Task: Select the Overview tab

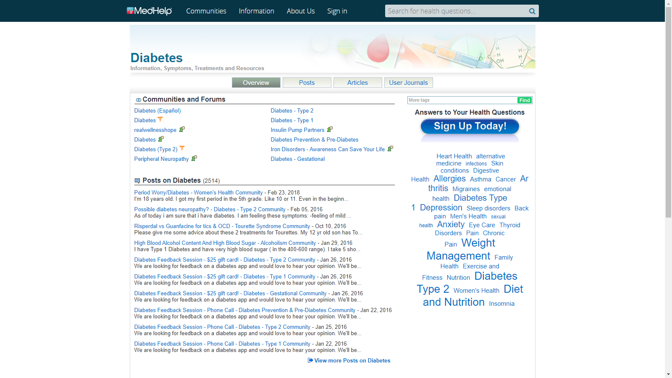Action: 256,83
